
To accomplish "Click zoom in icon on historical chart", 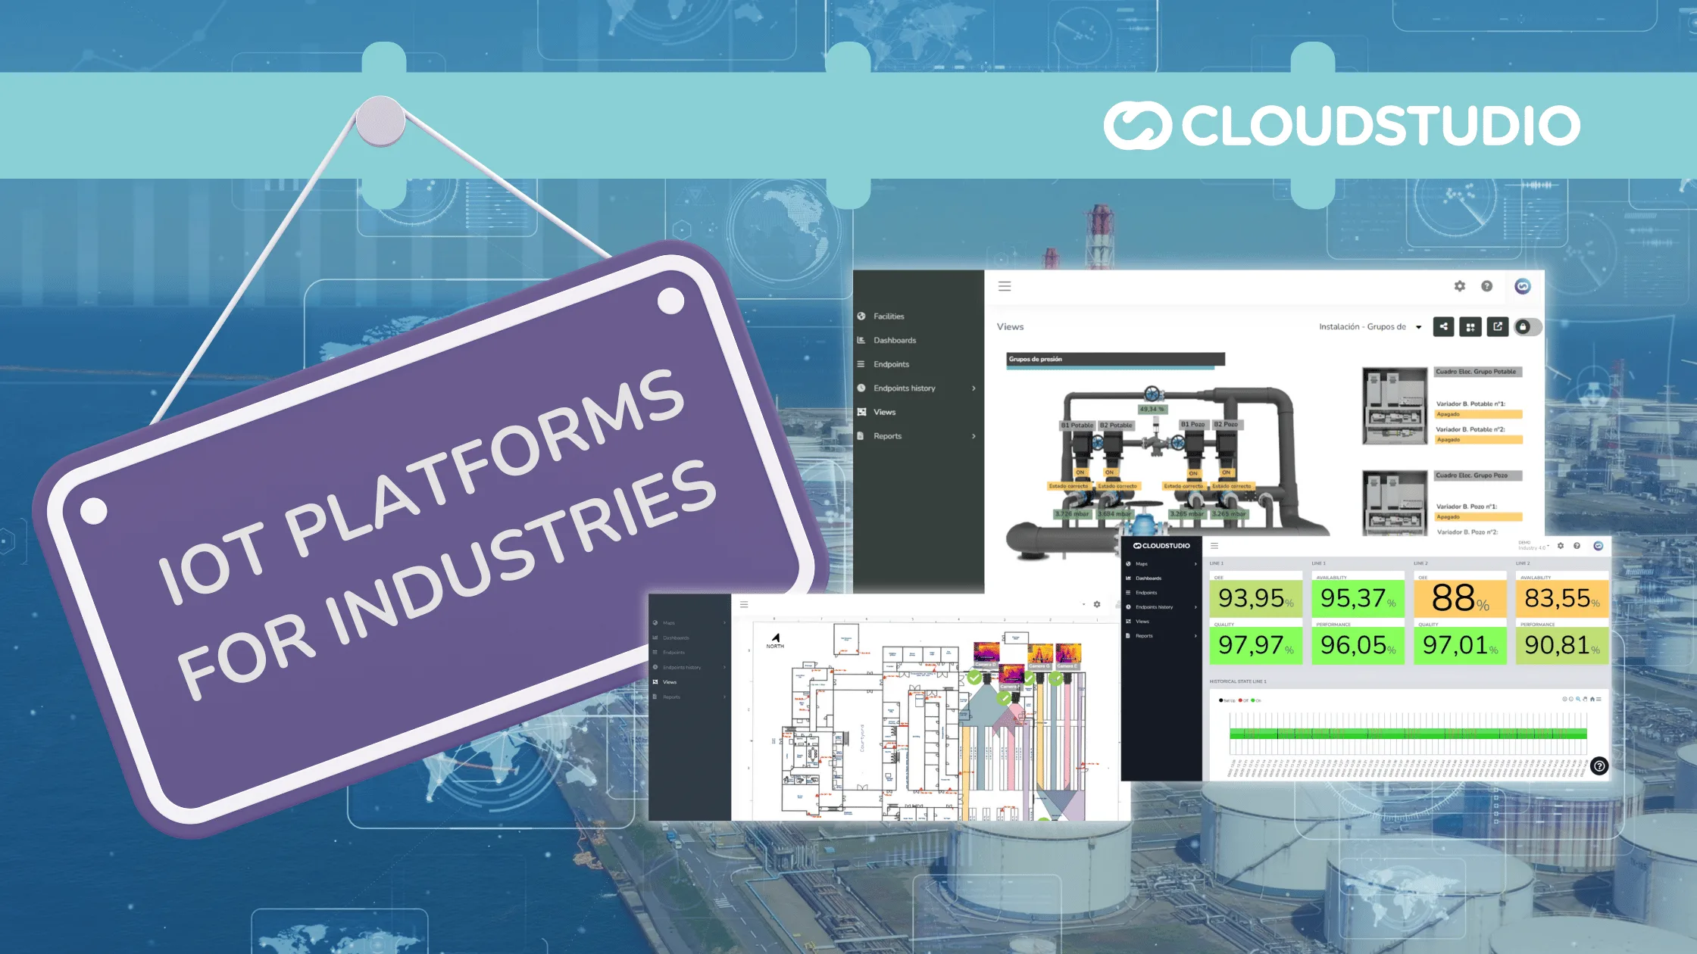I will (1564, 699).
